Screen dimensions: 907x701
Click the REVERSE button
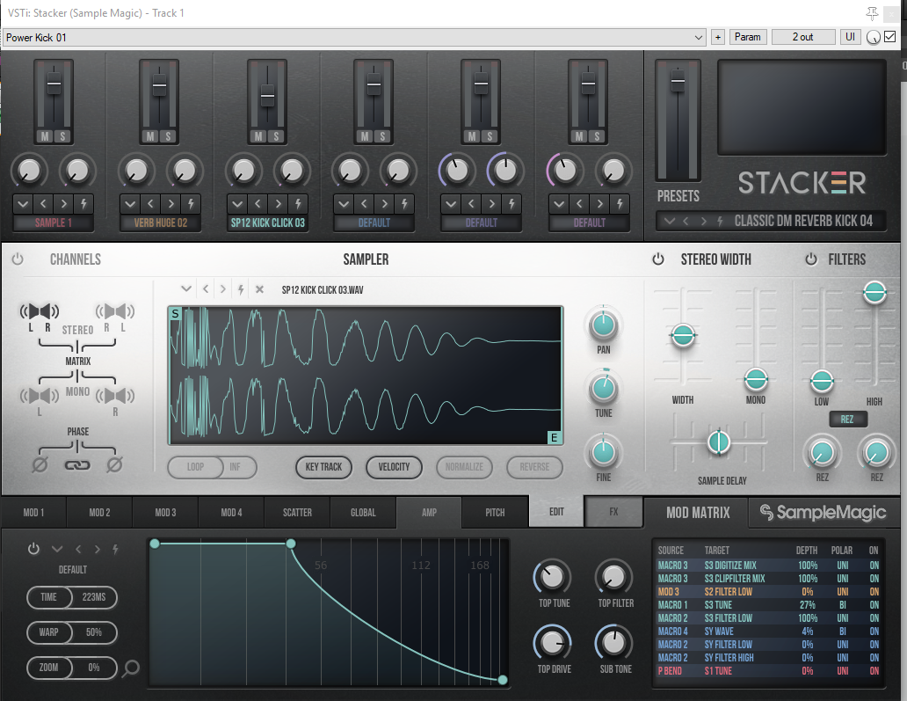tap(534, 467)
